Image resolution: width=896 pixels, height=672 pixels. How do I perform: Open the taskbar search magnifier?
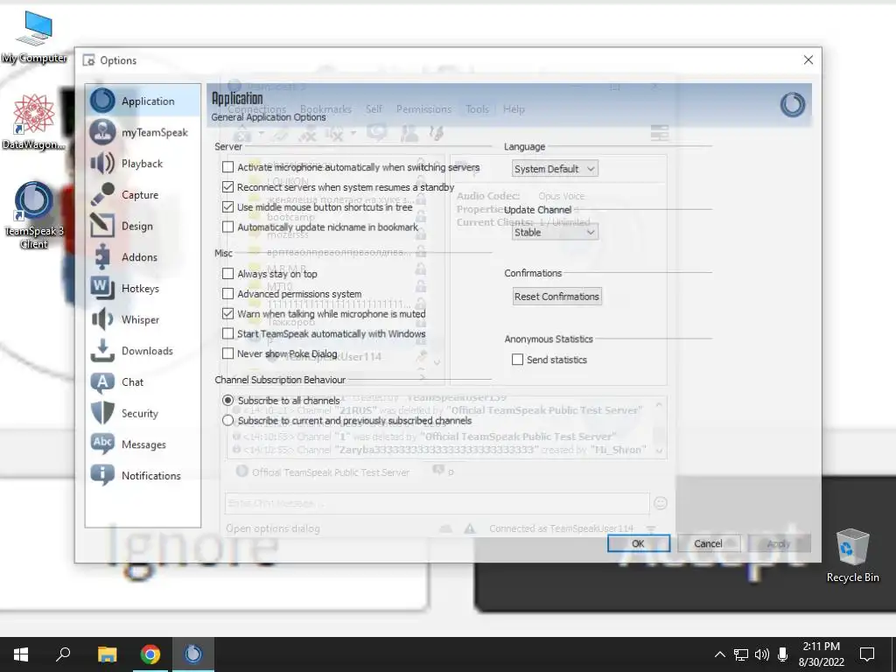(x=63, y=654)
